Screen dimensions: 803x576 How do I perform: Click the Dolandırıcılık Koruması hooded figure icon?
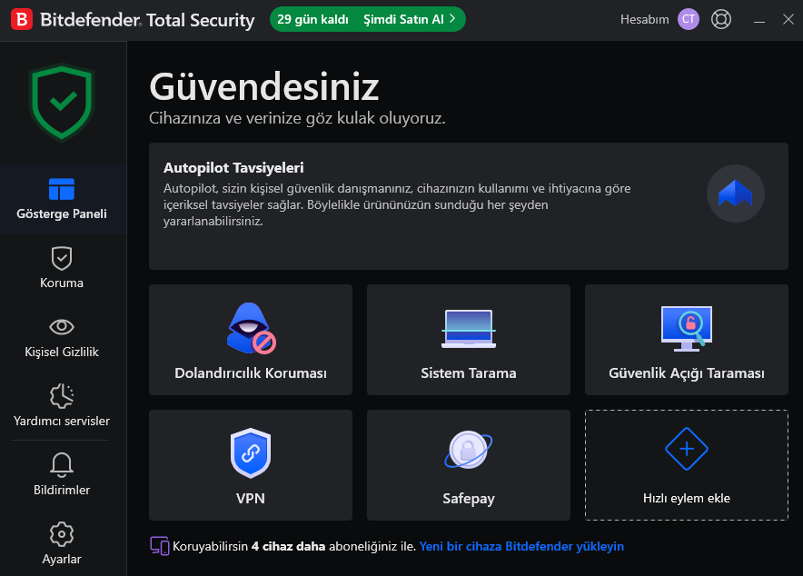point(251,328)
